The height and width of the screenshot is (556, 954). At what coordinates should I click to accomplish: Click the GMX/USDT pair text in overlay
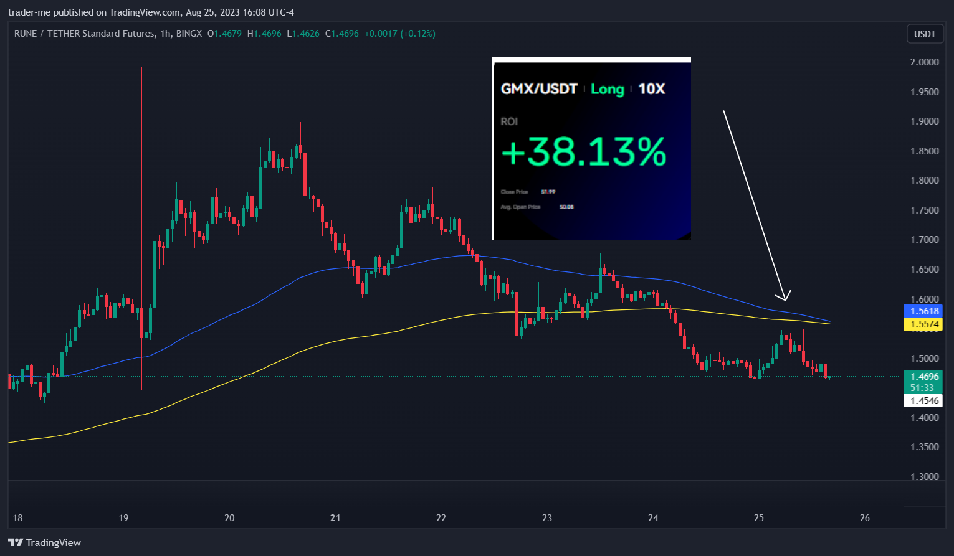(x=540, y=89)
